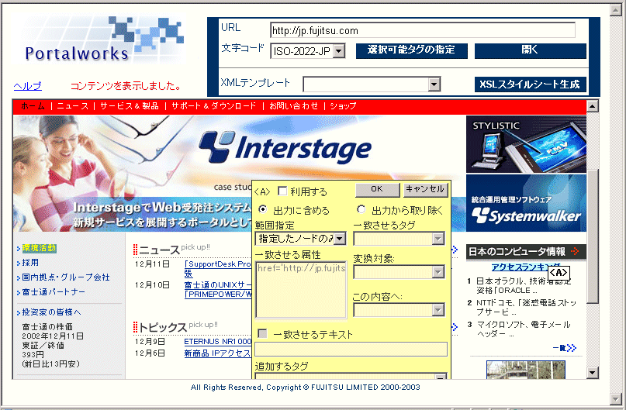Open the PRIMEPOWER news link
The image size is (626, 410).
[x=218, y=295]
